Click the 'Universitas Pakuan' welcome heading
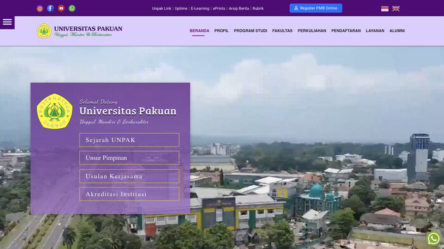 tap(128, 111)
